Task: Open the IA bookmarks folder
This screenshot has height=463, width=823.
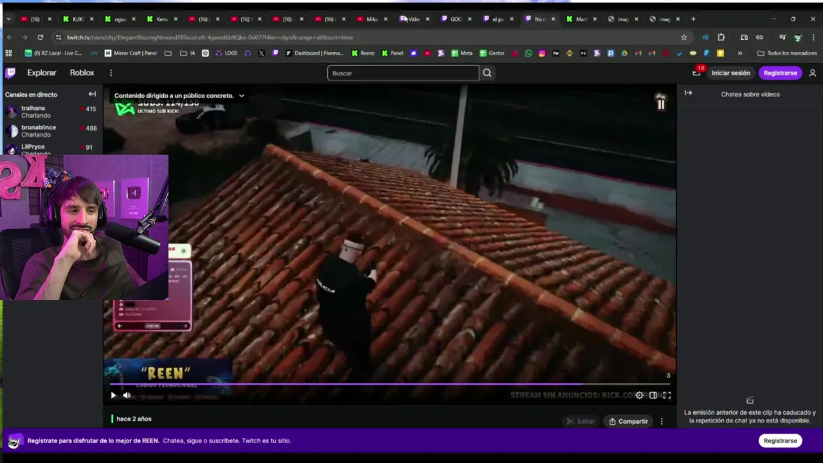Action: click(188, 53)
